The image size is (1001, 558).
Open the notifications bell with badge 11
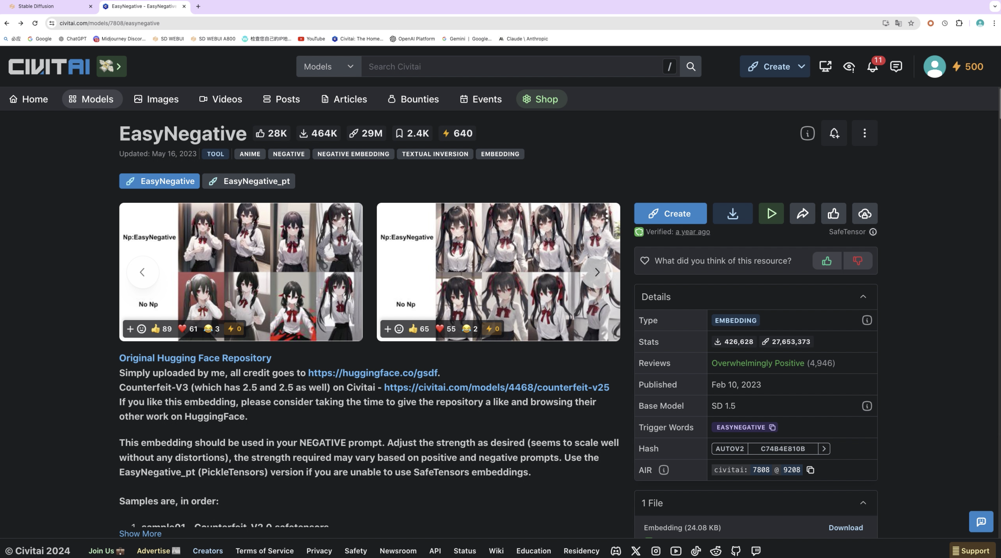point(872,67)
